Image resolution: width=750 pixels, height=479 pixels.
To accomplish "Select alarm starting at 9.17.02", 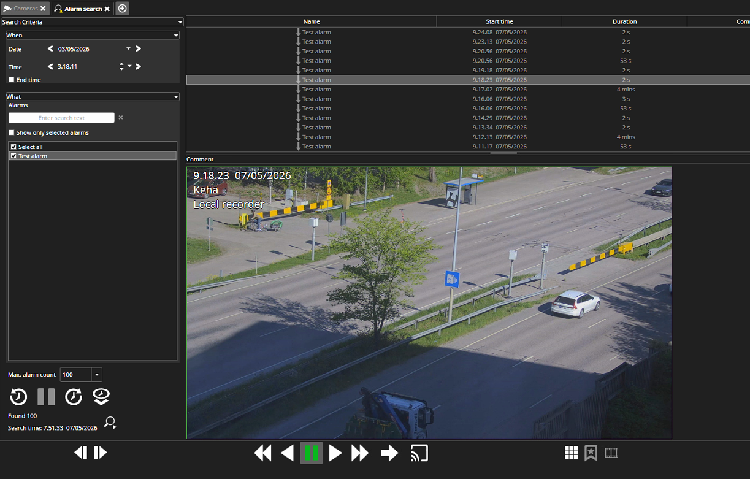I will point(468,89).
